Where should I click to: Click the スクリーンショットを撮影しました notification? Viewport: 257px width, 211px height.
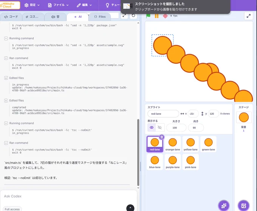point(175,6)
